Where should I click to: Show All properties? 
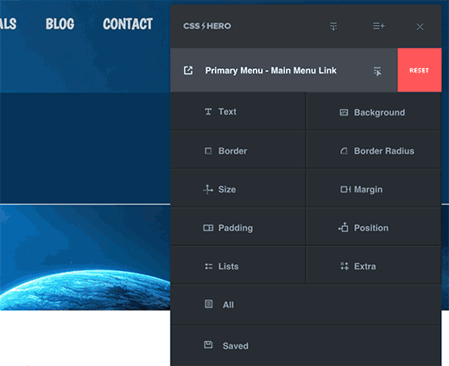[306, 305]
